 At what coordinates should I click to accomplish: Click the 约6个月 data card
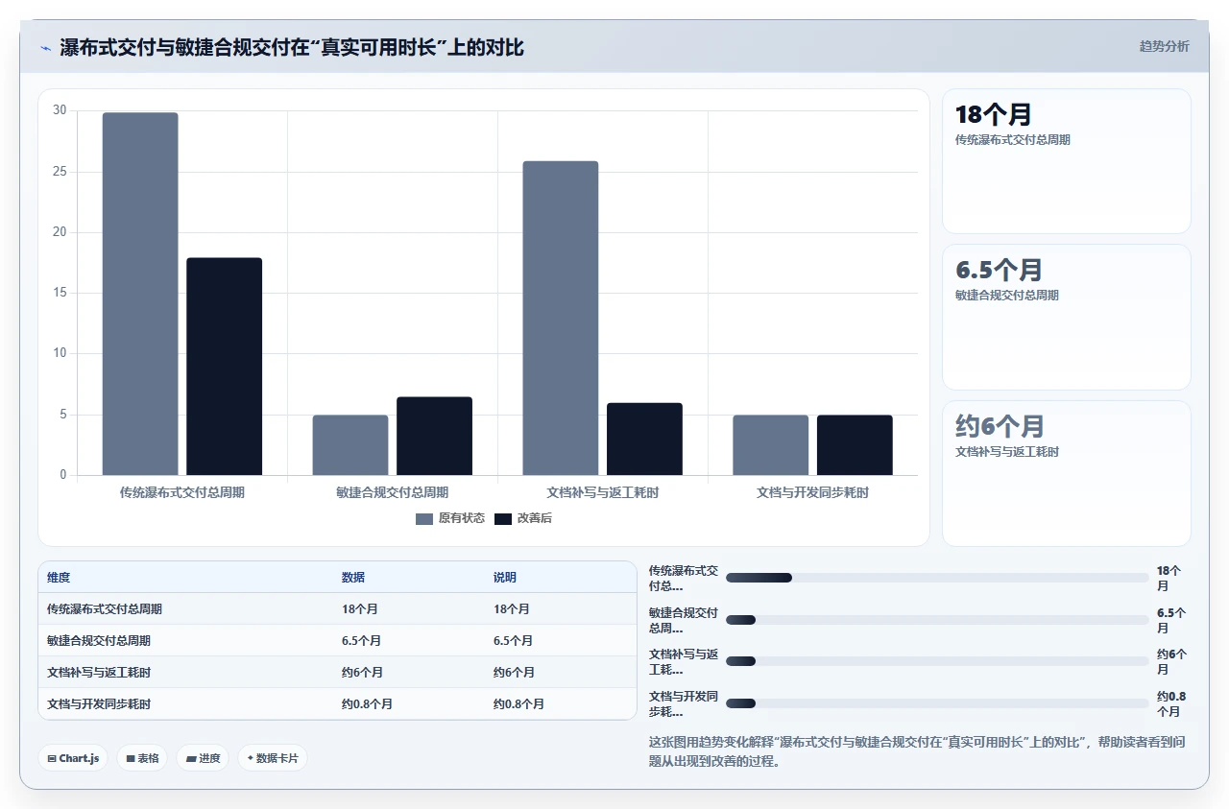click(1067, 473)
